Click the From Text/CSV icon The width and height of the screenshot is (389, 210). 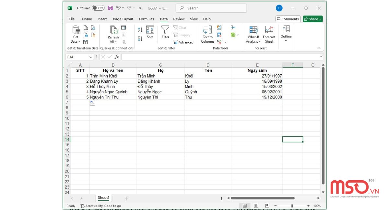click(x=86, y=27)
